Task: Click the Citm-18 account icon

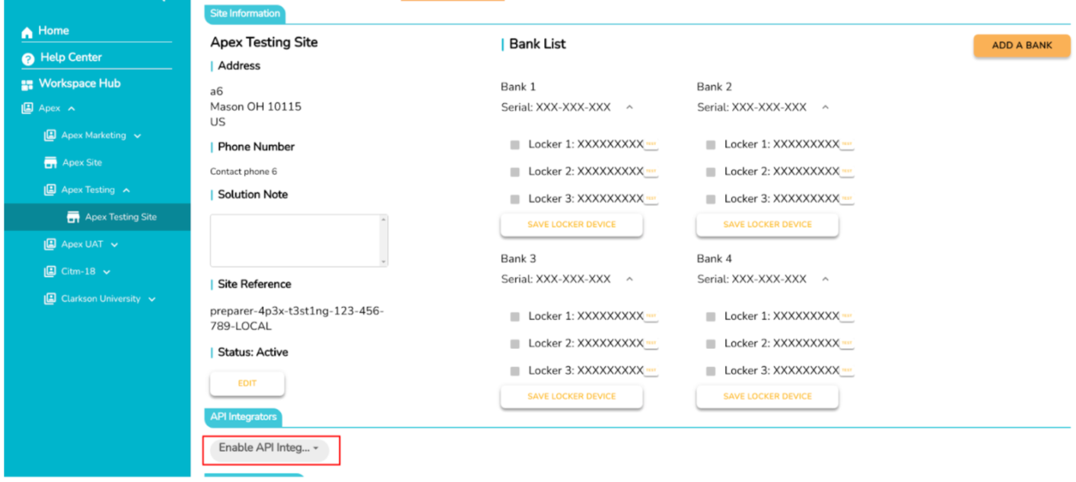Action: tap(50, 272)
